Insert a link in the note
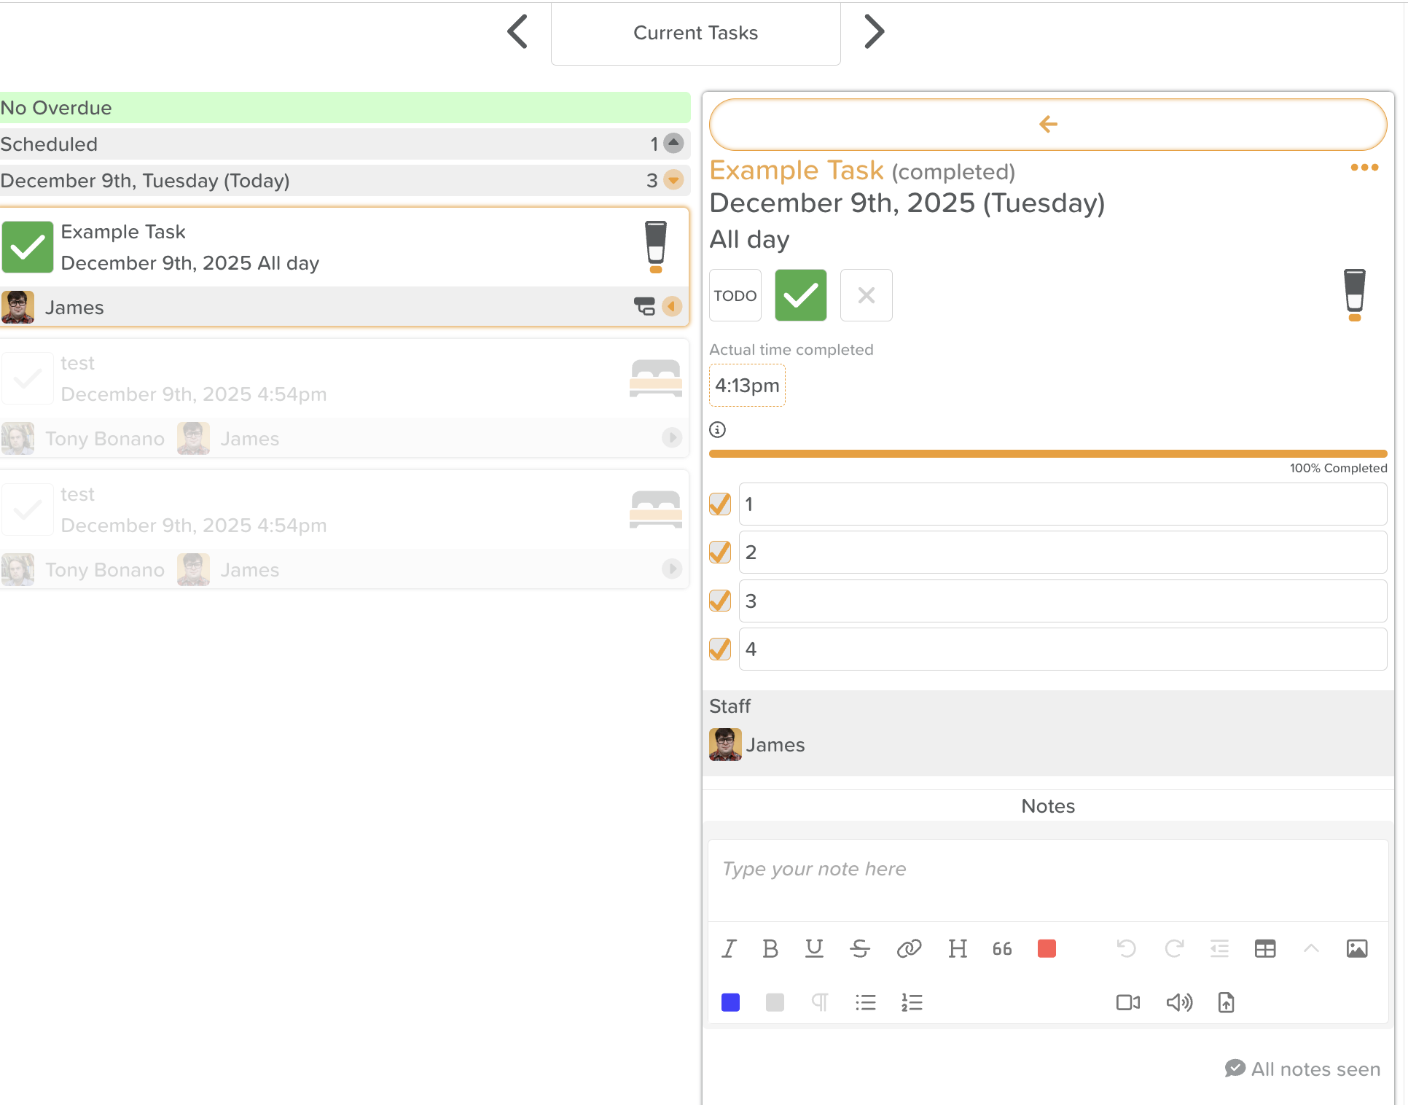This screenshot has width=1408, height=1105. point(909,948)
